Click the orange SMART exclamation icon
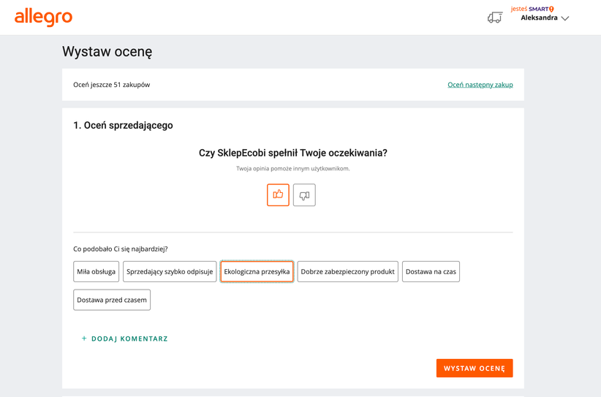 click(551, 9)
